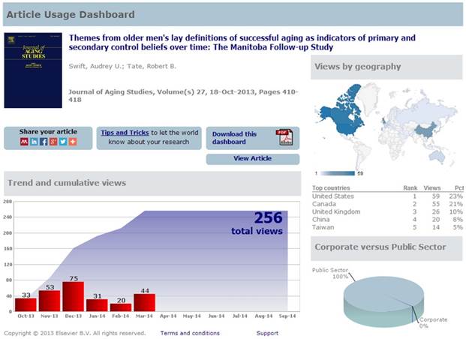Share article on LinkedIn
This screenshot has height=339, width=466.
tap(34, 142)
